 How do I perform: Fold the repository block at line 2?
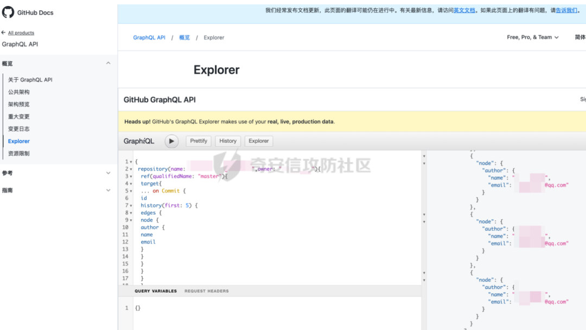tap(131, 169)
